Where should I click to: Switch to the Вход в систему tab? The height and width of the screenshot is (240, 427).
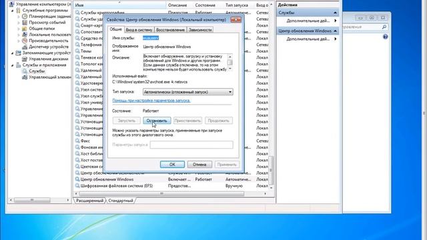[139, 29]
